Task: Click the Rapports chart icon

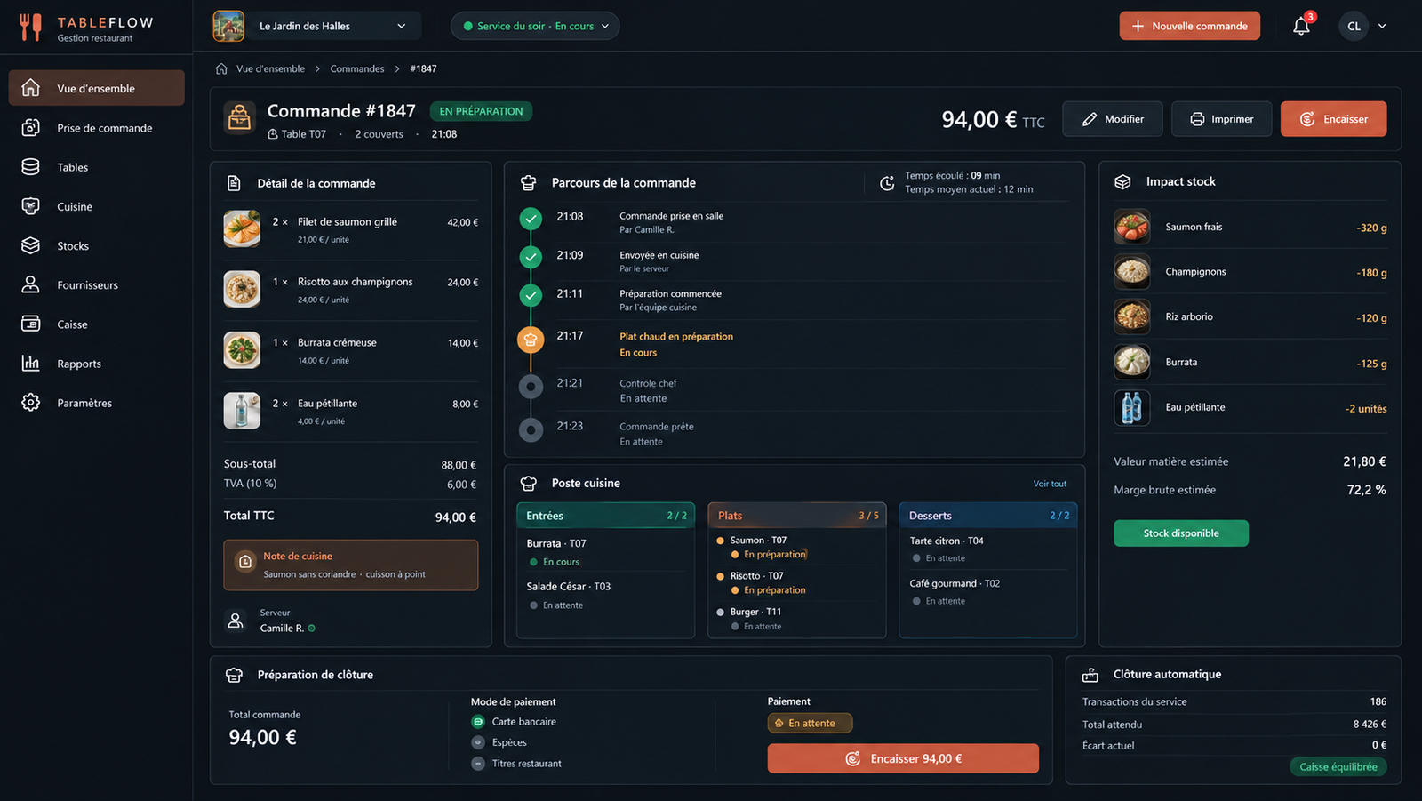Action: (x=30, y=363)
